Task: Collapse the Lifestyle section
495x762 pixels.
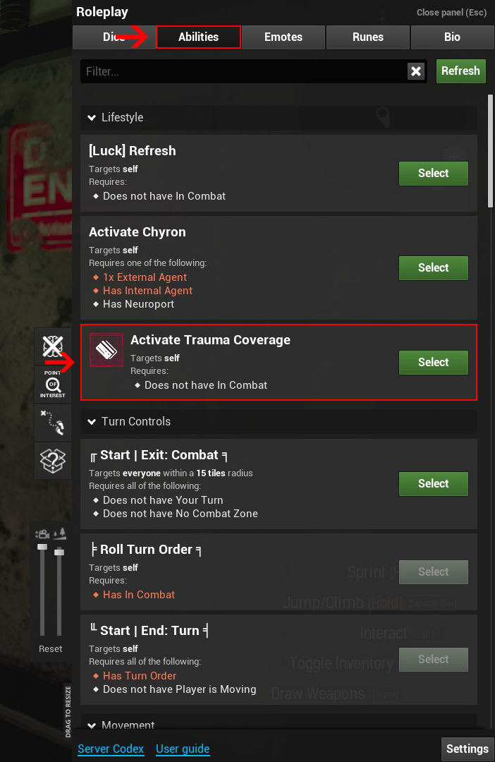Action: click(x=92, y=118)
